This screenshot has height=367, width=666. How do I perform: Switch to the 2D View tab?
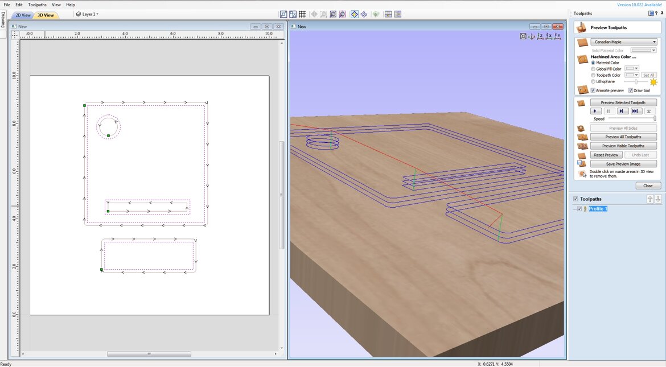pos(23,15)
